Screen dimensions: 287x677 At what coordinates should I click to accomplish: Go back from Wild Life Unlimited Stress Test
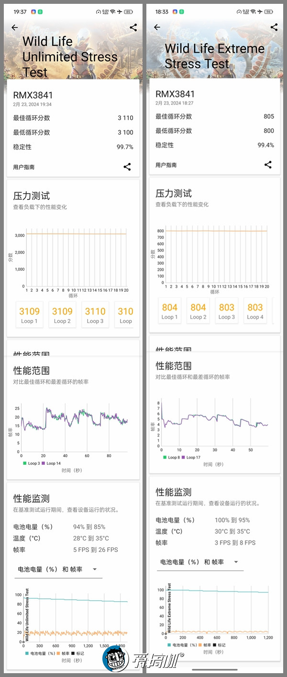click(x=15, y=28)
